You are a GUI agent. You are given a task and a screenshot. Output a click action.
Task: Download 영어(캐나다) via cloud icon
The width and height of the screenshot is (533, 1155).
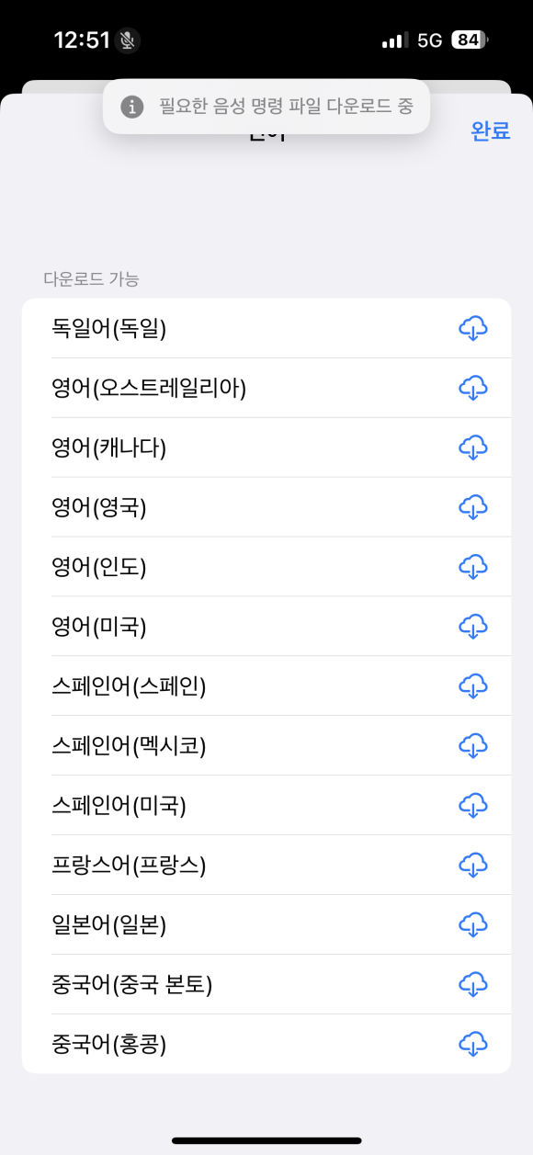472,447
